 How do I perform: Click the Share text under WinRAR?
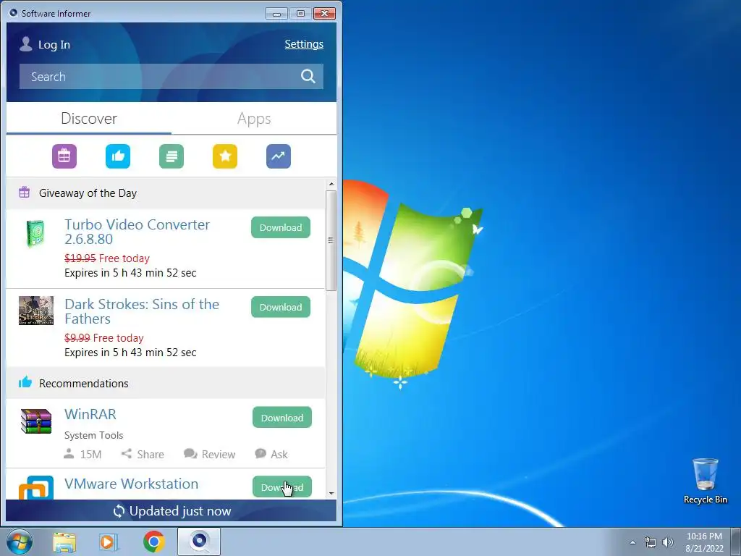tap(151, 455)
